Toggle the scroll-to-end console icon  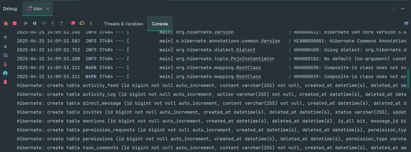click(x=5, y=64)
